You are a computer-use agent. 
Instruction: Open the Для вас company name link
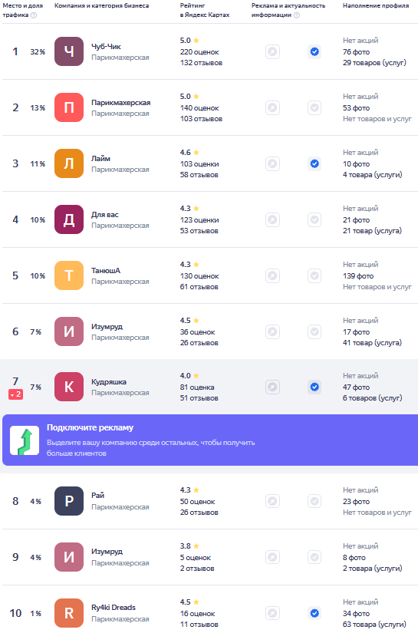coord(105,214)
